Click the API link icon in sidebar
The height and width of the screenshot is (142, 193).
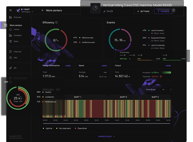(11, 68)
